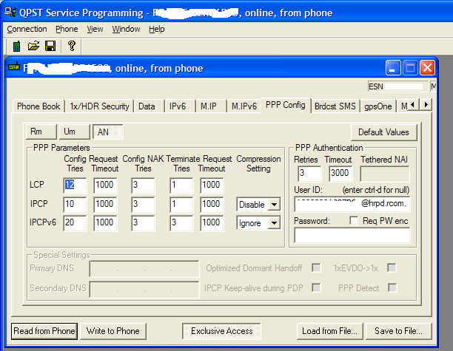
Task: Click Read from Phone button
Action: click(x=44, y=331)
